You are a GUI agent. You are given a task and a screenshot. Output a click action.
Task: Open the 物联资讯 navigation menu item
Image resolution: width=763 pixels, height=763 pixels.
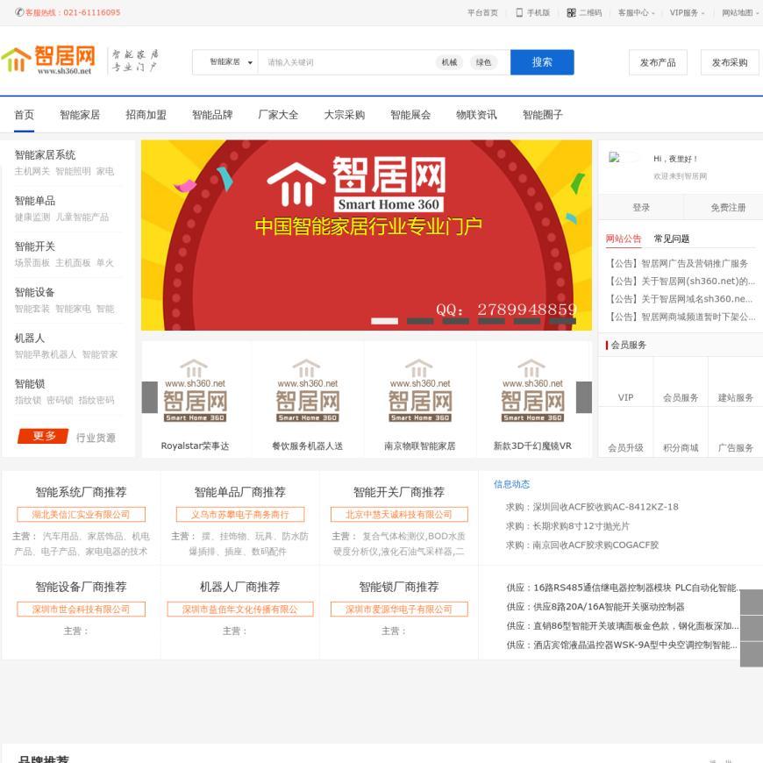point(476,115)
